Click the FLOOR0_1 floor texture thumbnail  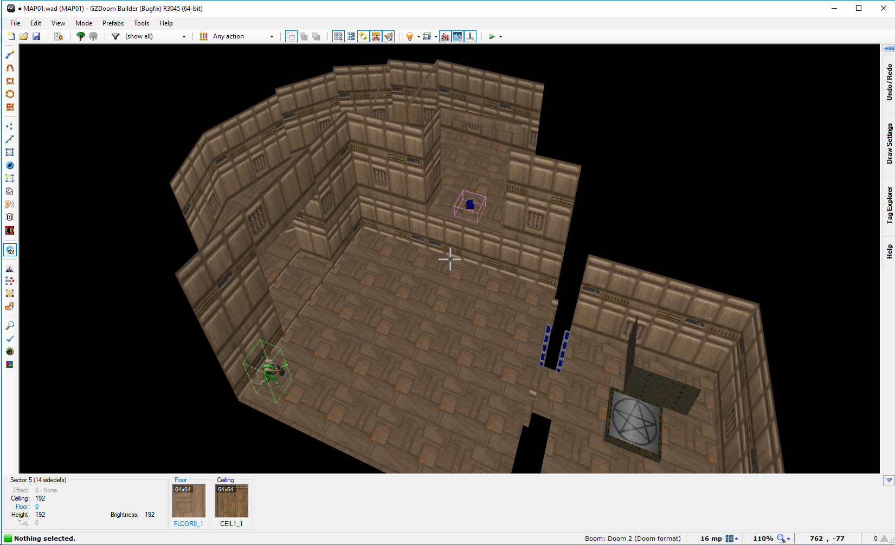point(189,501)
